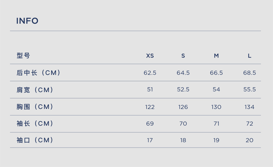Viewport: 273px width, 167px height.
Task: Select the S size column header
Action: [183, 56]
